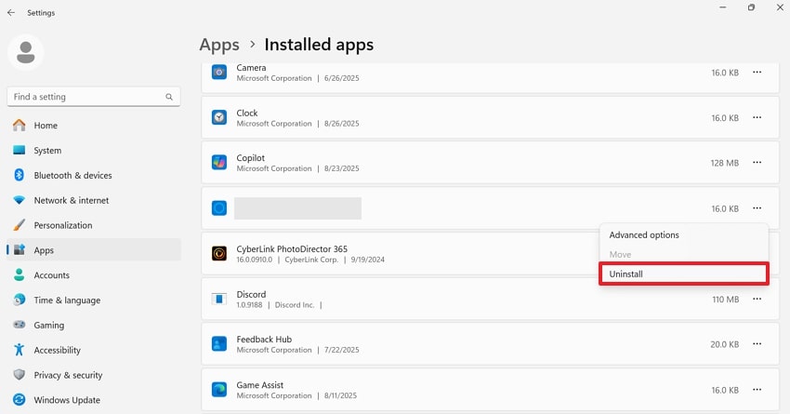This screenshot has height=414, width=790.
Task: Open Accounts settings
Action: pyautogui.click(x=51, y=274)
